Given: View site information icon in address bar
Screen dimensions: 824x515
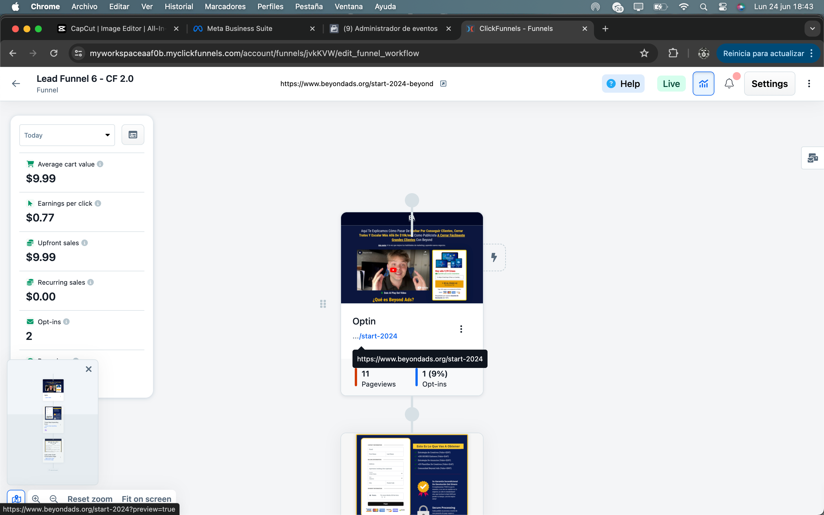Looking at the screenshot, I should [78, 54].
